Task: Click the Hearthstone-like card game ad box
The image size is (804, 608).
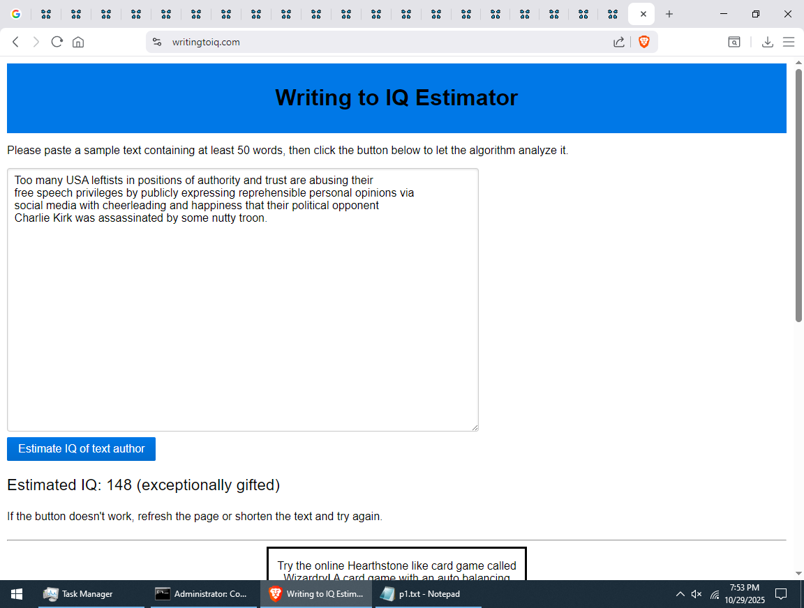Action: (396, 563)
